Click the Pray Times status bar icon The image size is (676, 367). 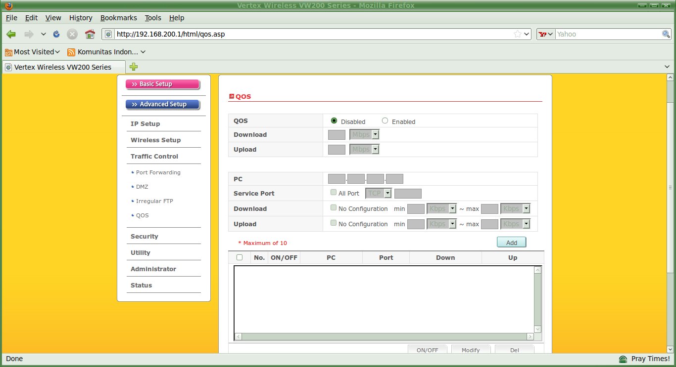click(623, 359)
